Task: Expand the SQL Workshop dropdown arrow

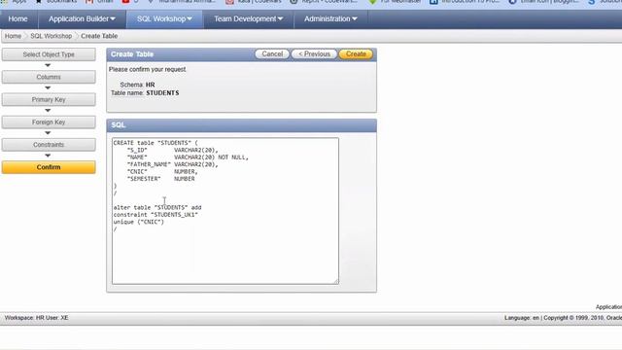Action: coord(190,18)
